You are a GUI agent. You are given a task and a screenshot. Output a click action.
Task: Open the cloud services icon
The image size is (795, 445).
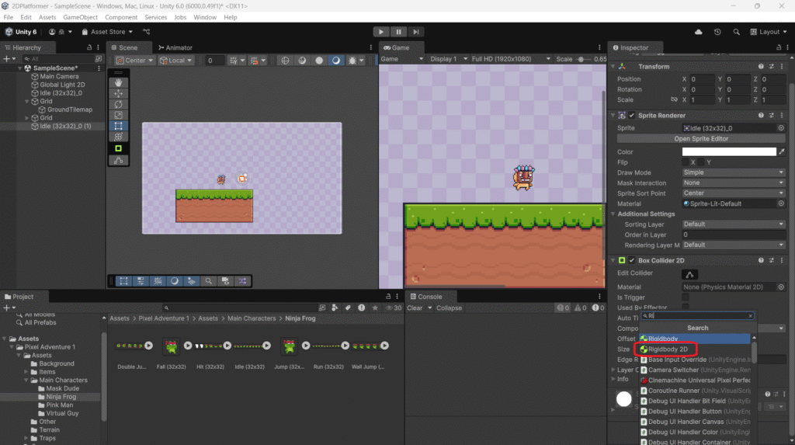click(698, 32)
